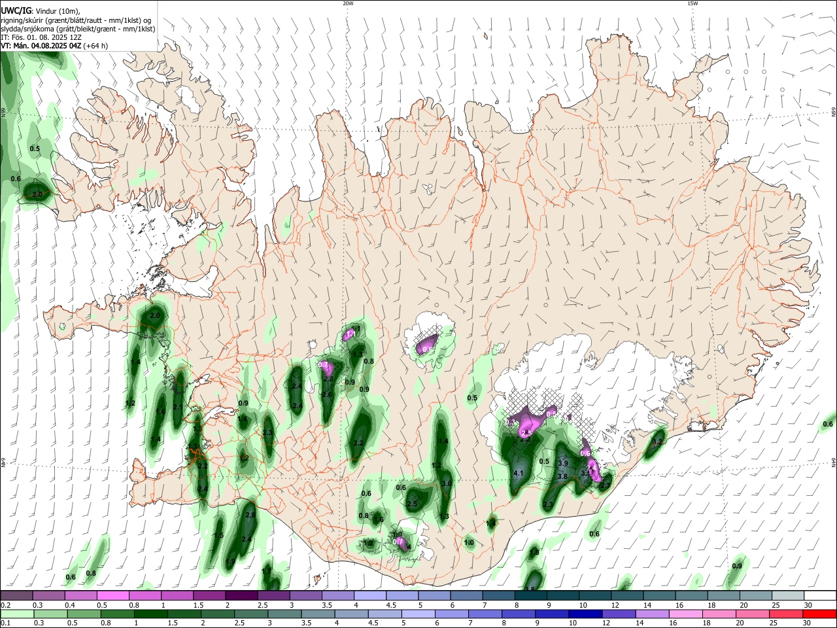The image size is (837, 628).
Task: Pick the bright red swatch after 30 in lower legend
Action: [819, 614]
